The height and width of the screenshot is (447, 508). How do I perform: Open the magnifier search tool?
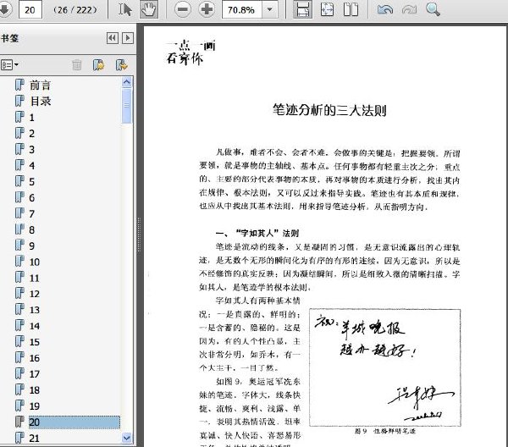pos(433,9)
